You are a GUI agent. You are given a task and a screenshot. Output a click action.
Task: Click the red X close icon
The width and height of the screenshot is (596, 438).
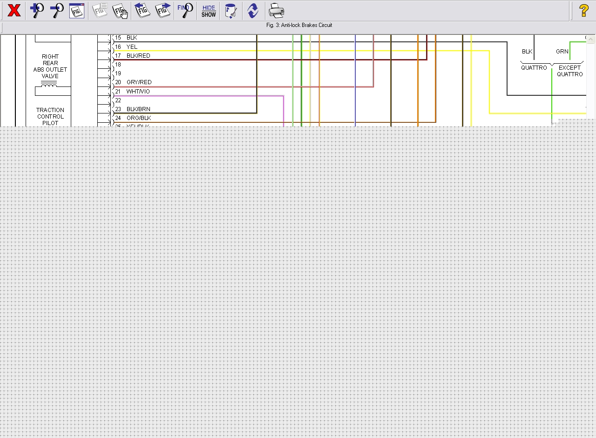14,10
